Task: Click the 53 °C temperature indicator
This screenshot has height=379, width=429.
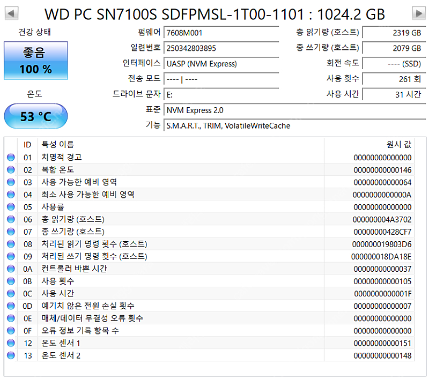Action: coord(35,116)
